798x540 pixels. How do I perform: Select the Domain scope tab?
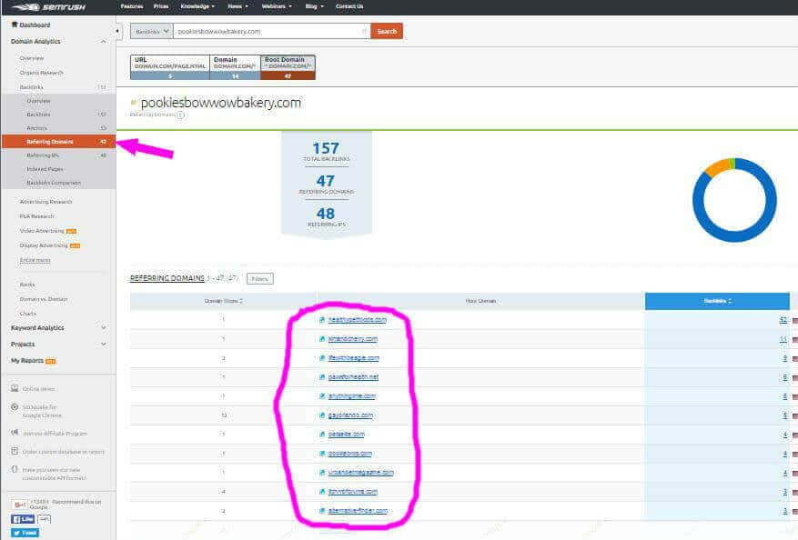click(235, 67)
